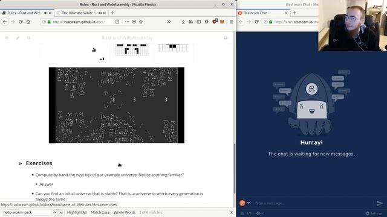Close the find bar

[232, 212]
